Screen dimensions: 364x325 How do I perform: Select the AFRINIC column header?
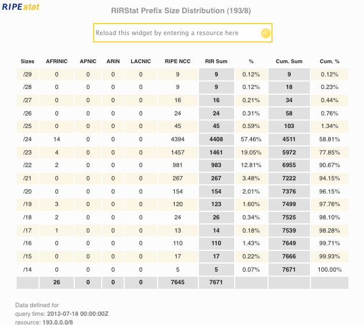click(56, 61)
